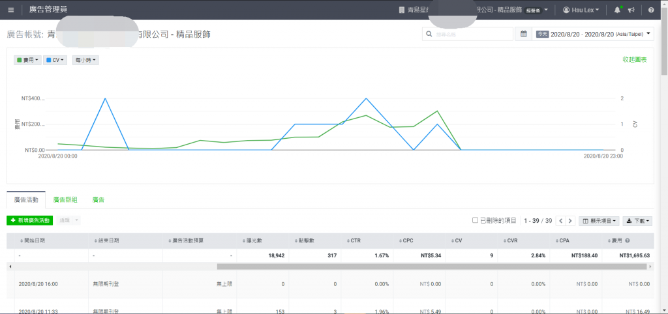Switch to the 廣告活動 tab
The width and height of the screenshot is (668, 314).
[x=26, y=199]
